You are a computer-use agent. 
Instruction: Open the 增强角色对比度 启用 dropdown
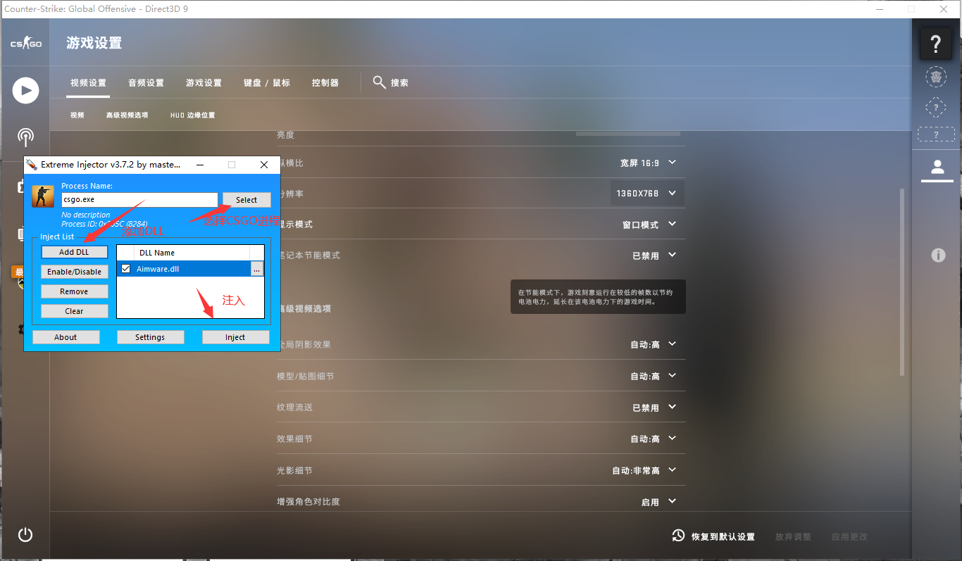[x=658, y=502]
